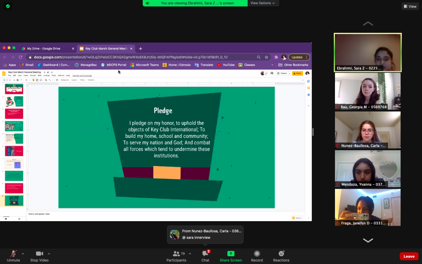Open the Gmail bookmark
The height and width of the screenshot is (264, 422).
click(x=27, y=65)
